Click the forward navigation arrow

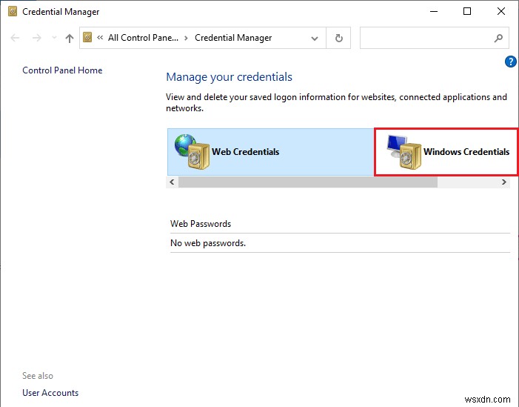pyautogui.click(x=37, y=38)
